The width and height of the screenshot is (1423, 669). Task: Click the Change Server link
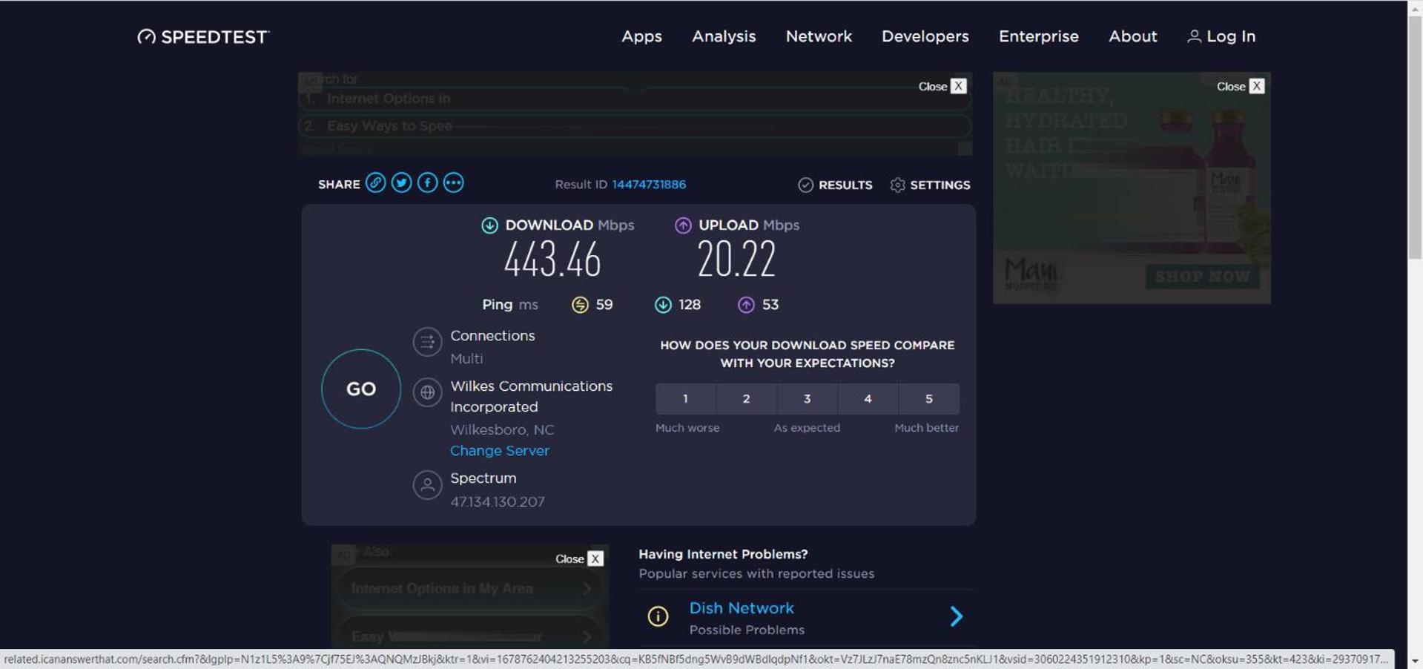tap(500, 451)
